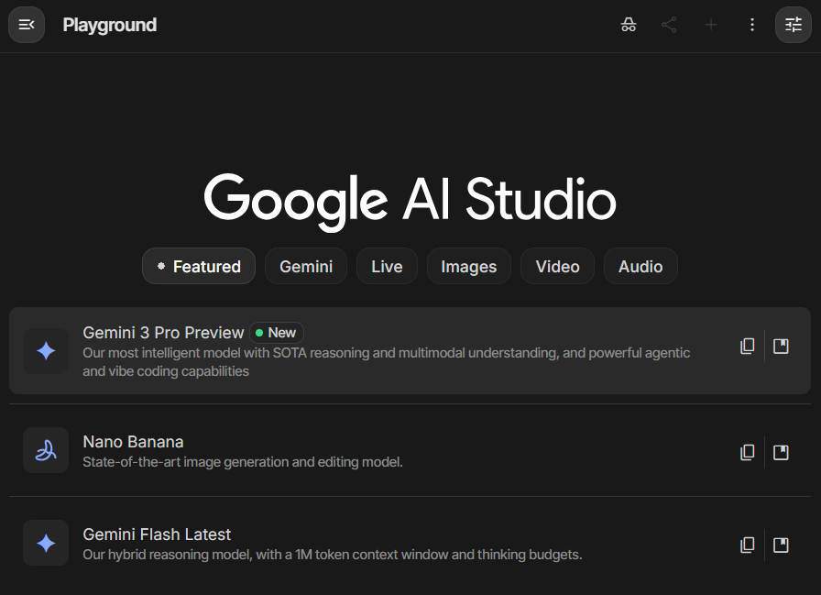This screenshot has width=821, height=595.
Task: Switch to the Live tab
Action: pos(387,266)
